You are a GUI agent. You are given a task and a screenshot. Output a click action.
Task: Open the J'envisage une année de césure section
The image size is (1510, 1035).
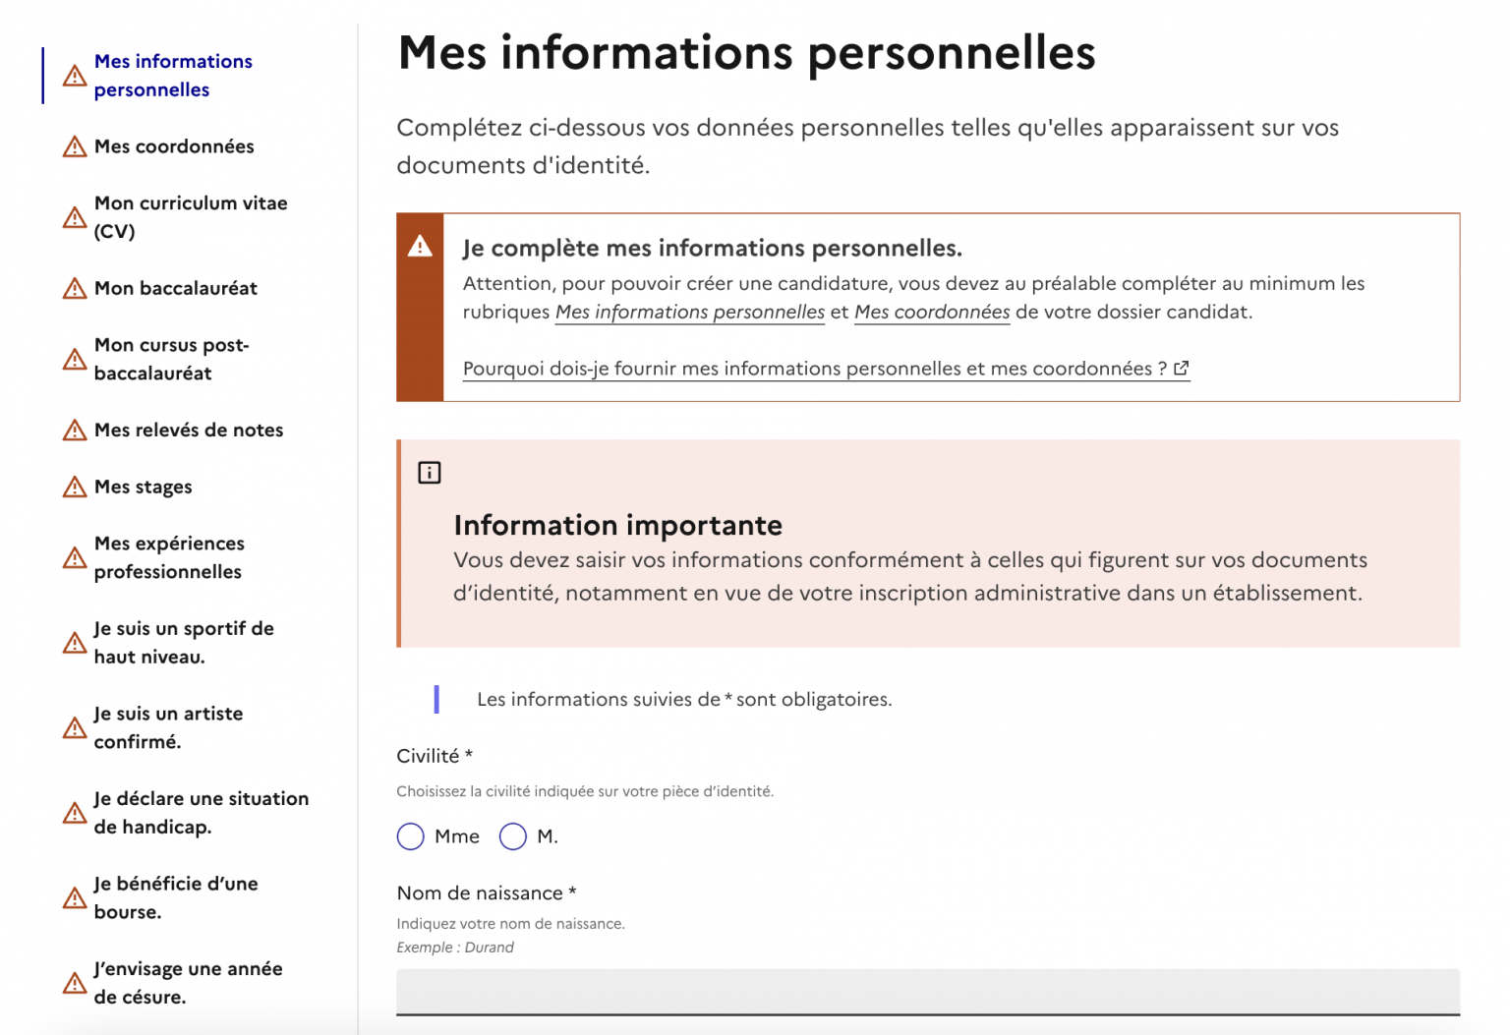coord(187,983)
